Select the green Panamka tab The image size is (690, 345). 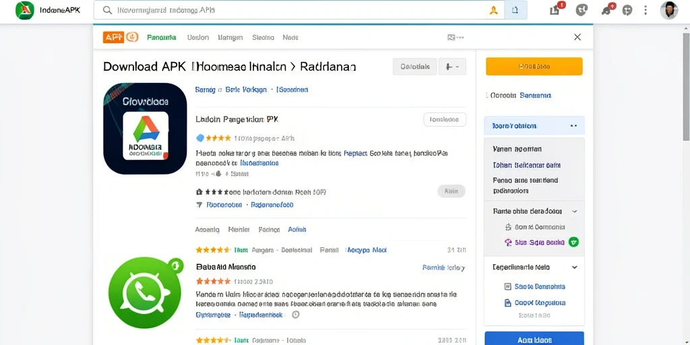pyautogui.click(x=162, y=38)
